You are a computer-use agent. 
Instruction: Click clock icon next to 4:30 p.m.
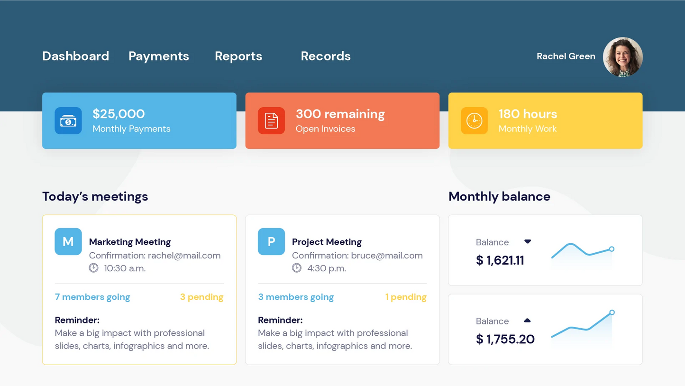point(297,268)
